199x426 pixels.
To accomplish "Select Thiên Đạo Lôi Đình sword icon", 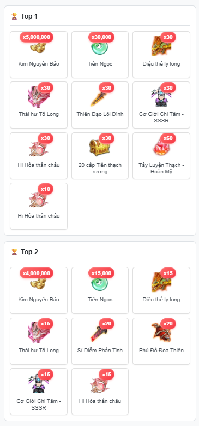I will click(x=100, y=96).
